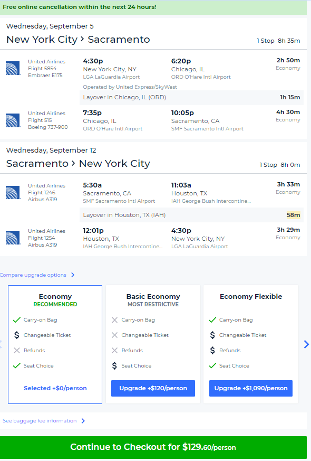Click the right arrow beside fare cards
Viewport: 311px width, 461px height.
click(x=306, y=344)
